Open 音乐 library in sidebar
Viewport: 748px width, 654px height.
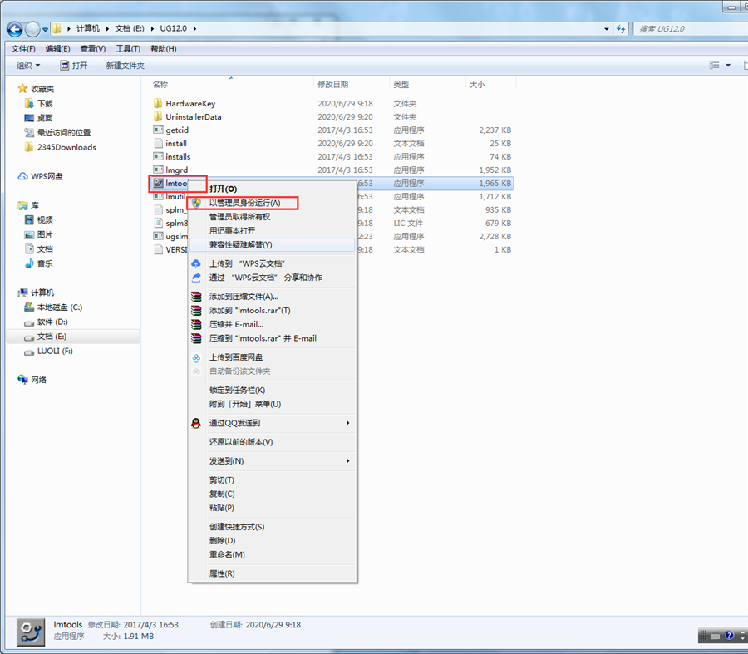38,263
